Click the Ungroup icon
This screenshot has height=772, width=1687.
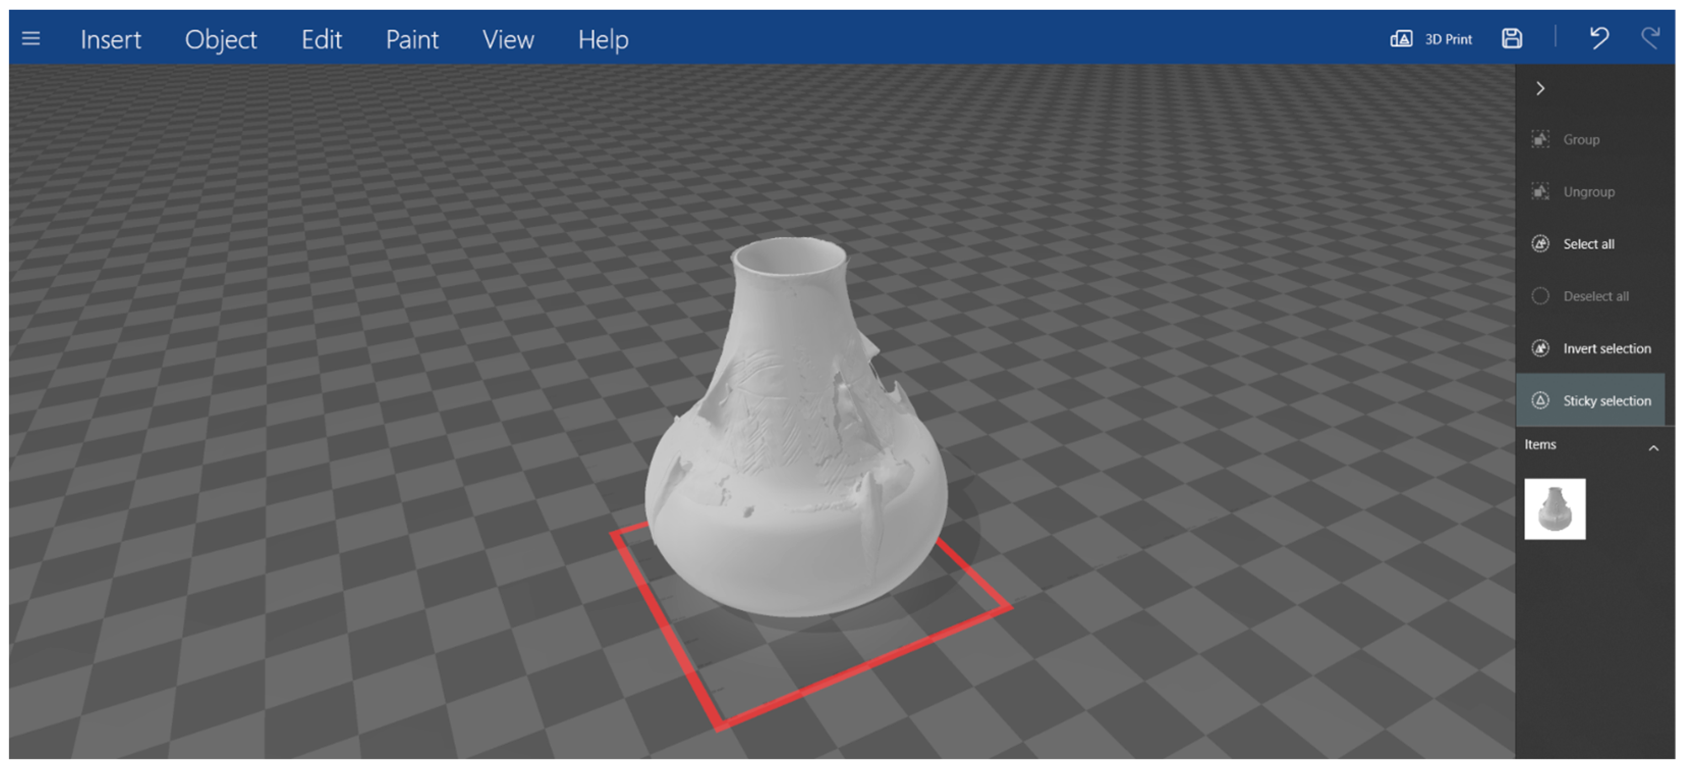pyautogui.click(x=1540, y=192)
